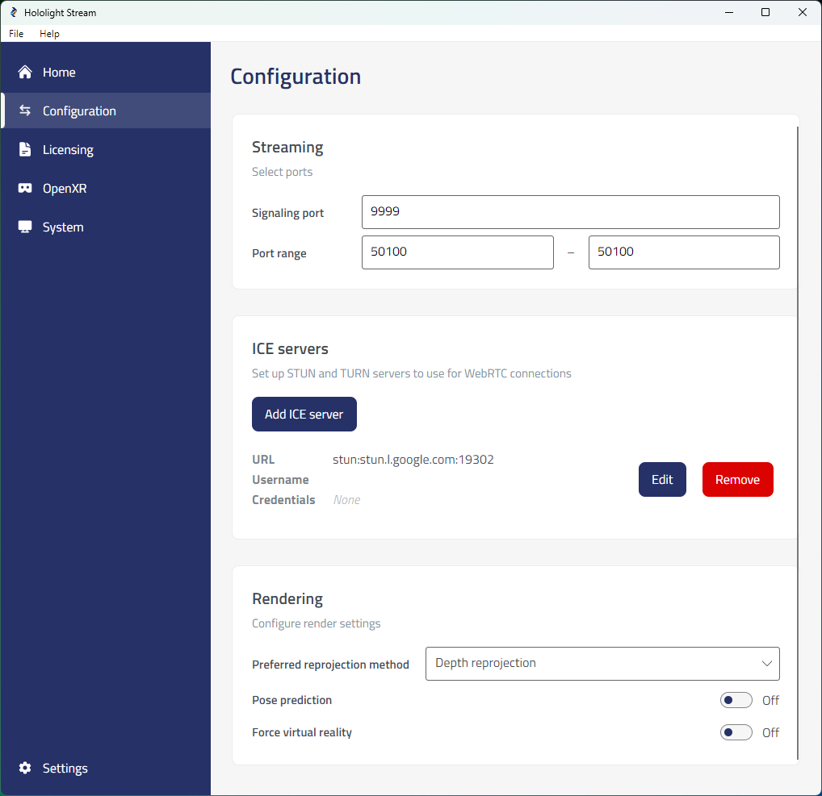This screenshot has height=796, width=822.
Task: Click the 'Port range' label
Action: tap(279, 253)
